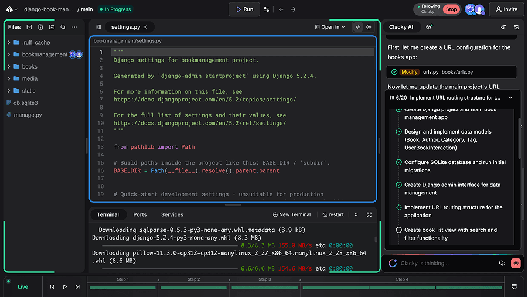Collapse the file tree icon in Files header
528x297 pixels.
pyautogui.click(x=29, y=27)
